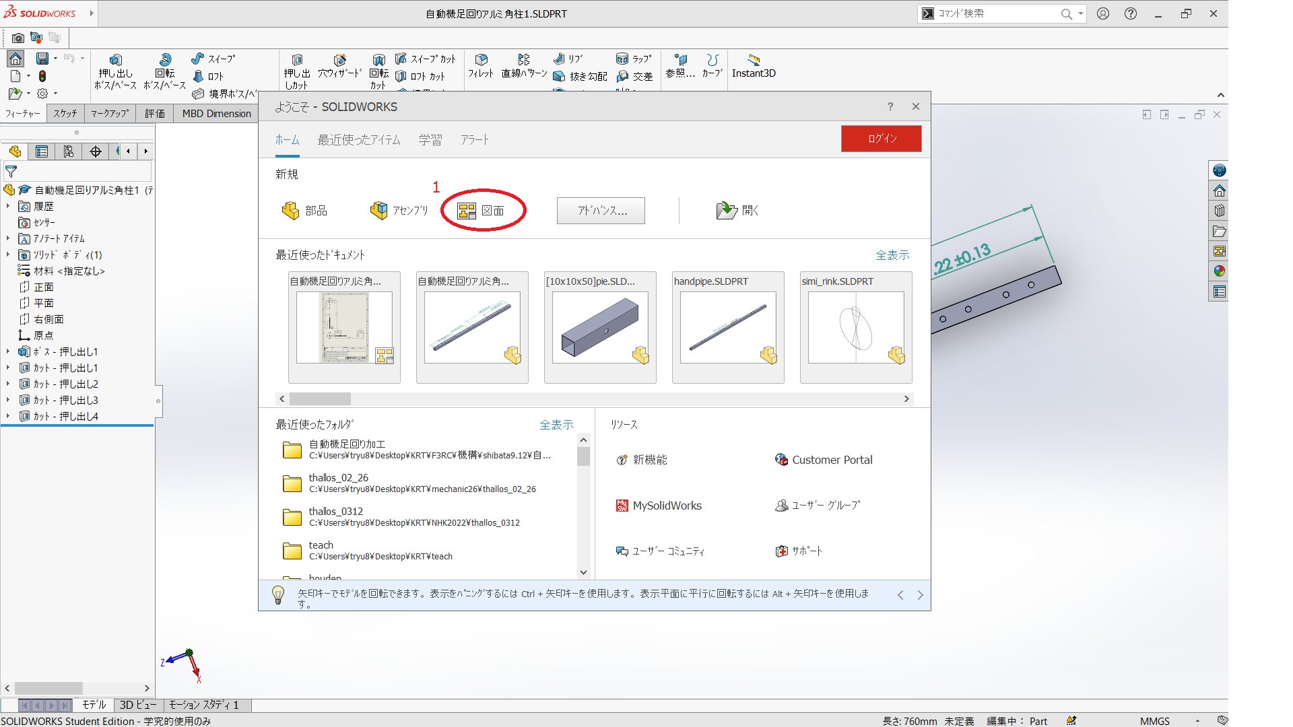Select the 交差 intersect tool
The image size is (1293, 727).
pyautogui.click(x=634, y=77)
